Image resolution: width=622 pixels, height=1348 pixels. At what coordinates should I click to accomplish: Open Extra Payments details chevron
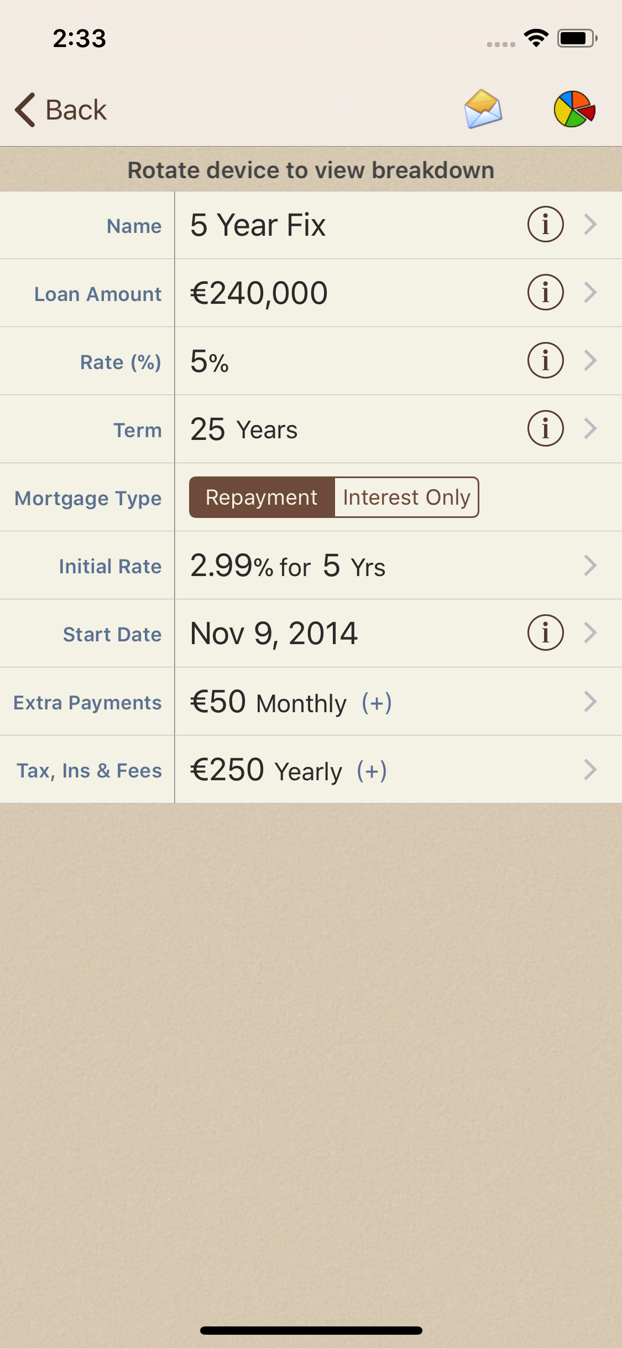pos(590,702)
